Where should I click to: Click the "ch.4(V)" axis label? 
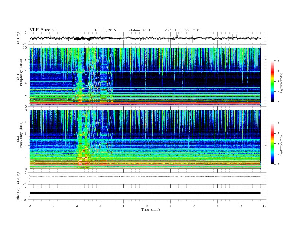(x=18, y=194)
